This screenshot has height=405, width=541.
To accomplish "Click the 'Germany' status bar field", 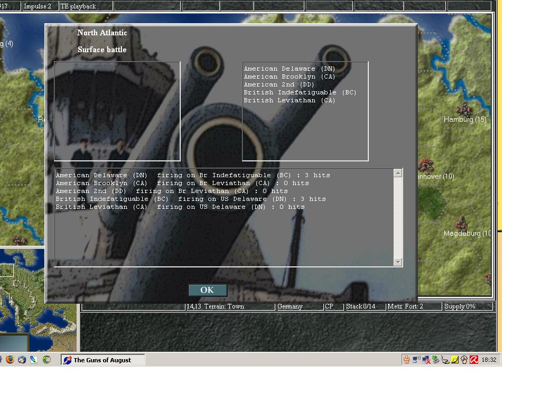I will coord(299,306).
